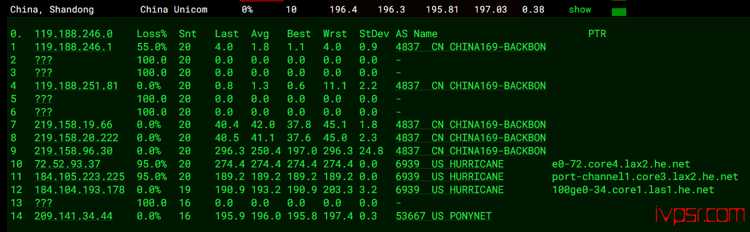
Task: Click the ??? link on hop 3
Action: pyautogui.click(x=44, y=73)
